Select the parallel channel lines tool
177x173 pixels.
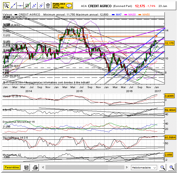[x=41, y=6]
